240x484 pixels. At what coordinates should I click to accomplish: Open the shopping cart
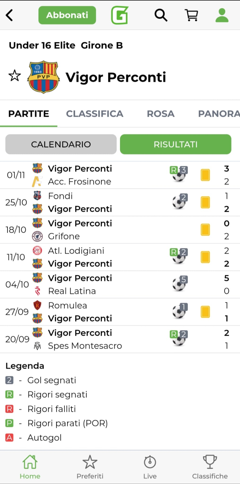pos(192,15)
